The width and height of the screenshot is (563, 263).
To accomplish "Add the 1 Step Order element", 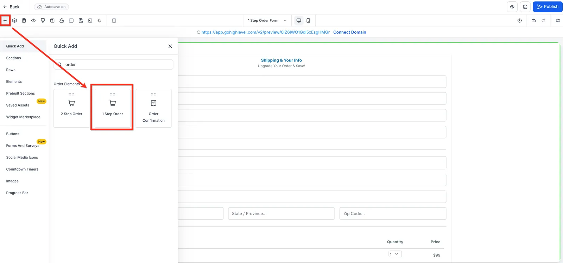I will pos(113,108).
